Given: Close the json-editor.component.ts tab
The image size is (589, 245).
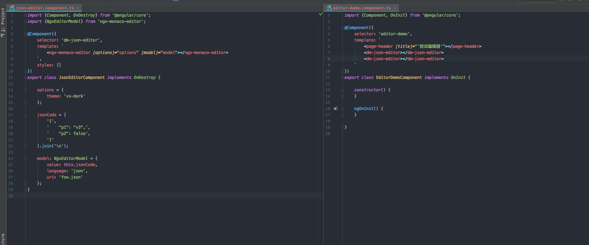Looking at the screenshot, I should 78,8.
